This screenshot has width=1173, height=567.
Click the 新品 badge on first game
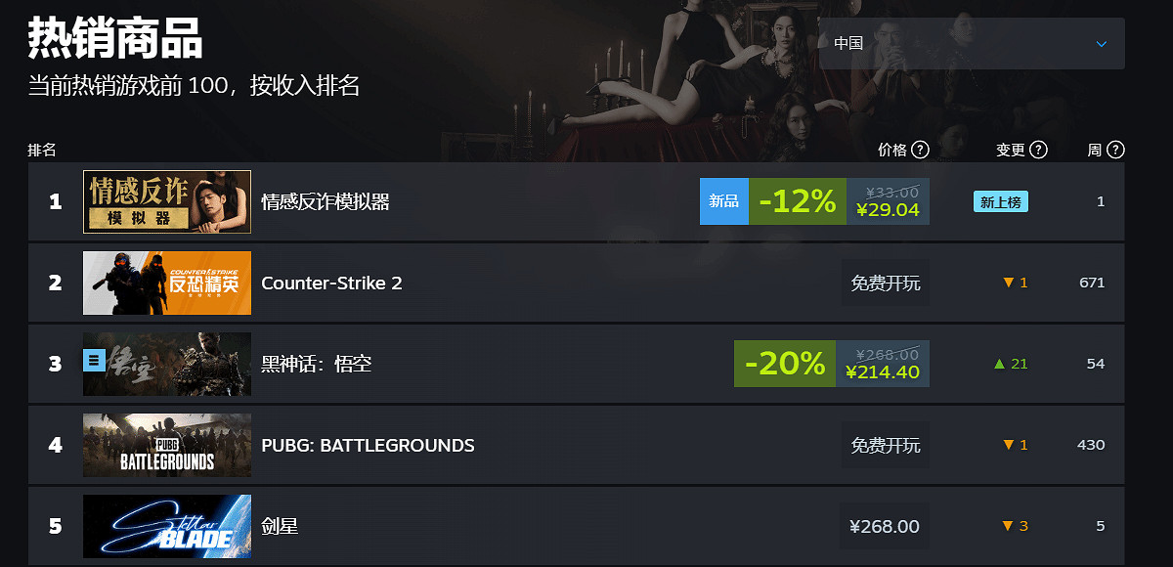point(723,201)
